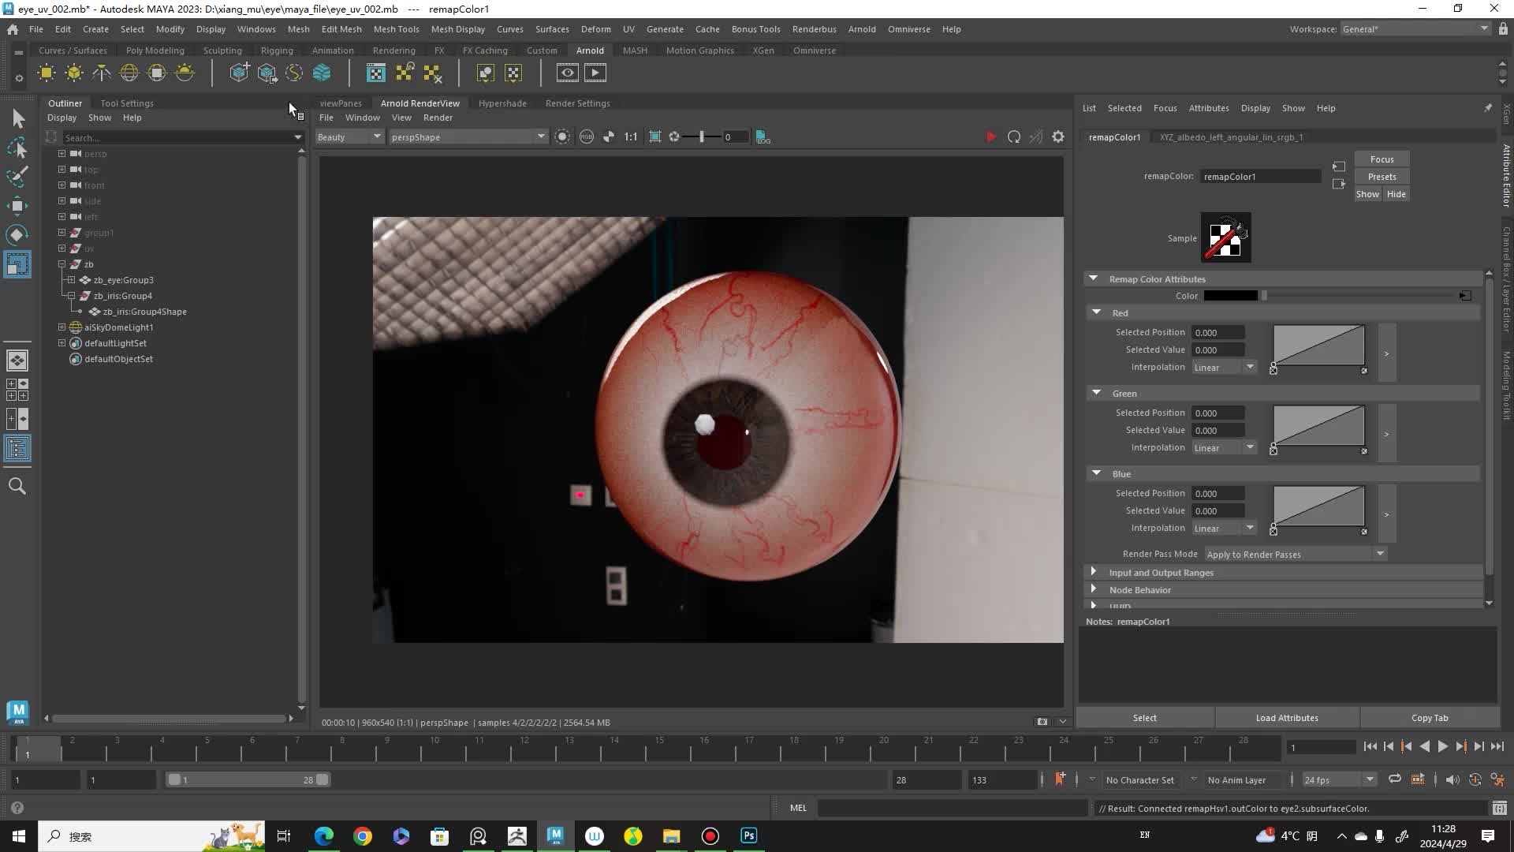Select the Move tool
The image size is (1514, 852).
[17, 206]
